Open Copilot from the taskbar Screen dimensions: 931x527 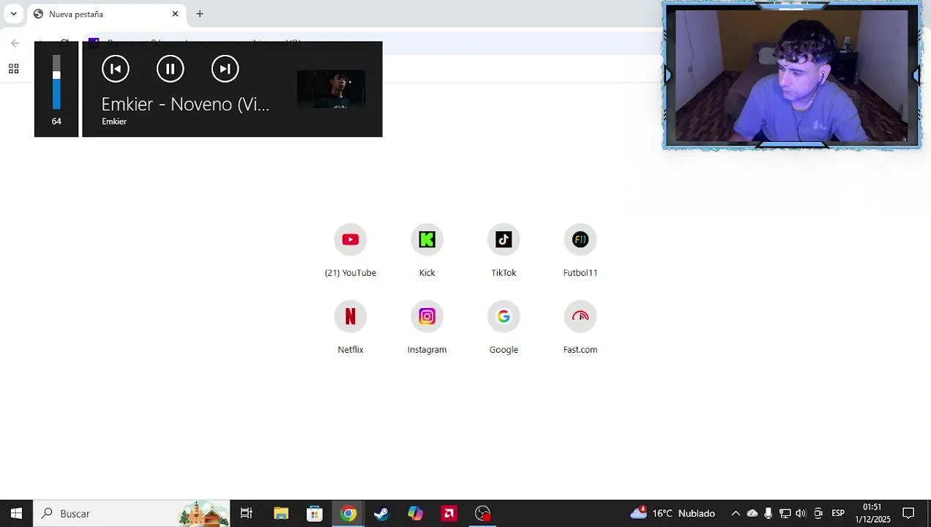pos(415,513)
